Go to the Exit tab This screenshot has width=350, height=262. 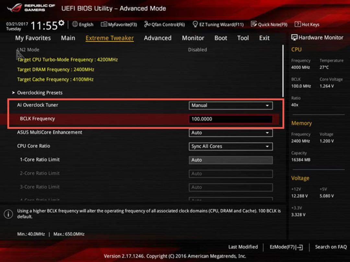(x=264, y=38)
